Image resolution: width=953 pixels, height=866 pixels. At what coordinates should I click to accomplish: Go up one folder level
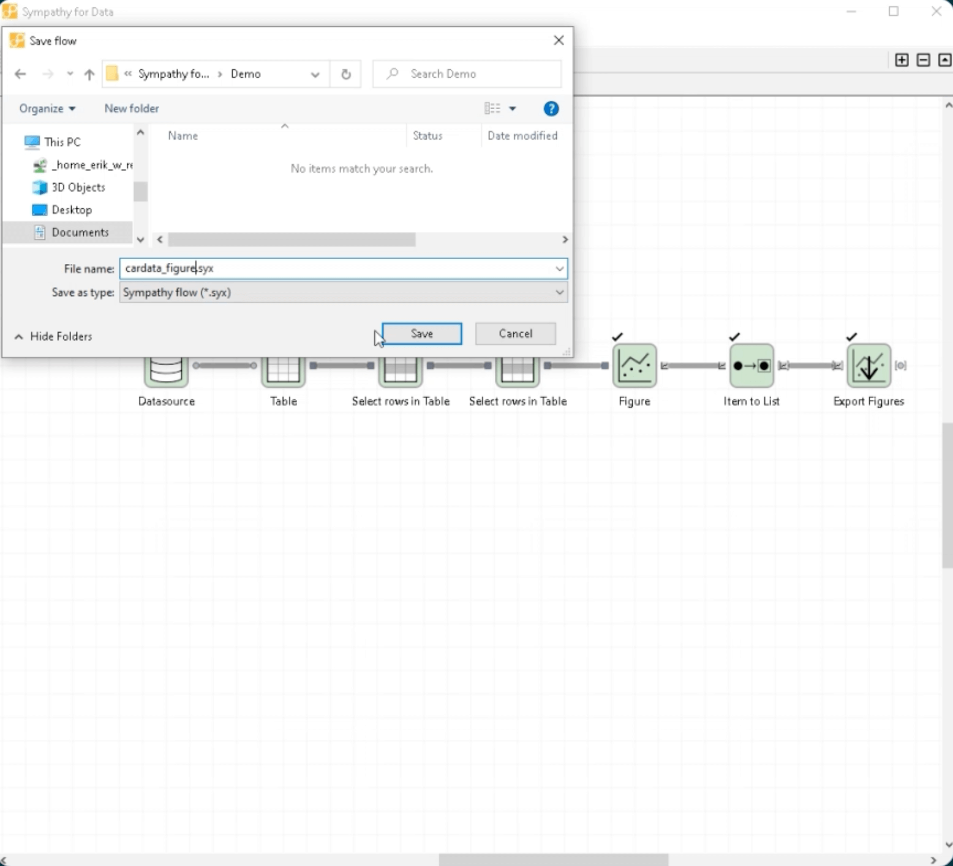point(89,74)
